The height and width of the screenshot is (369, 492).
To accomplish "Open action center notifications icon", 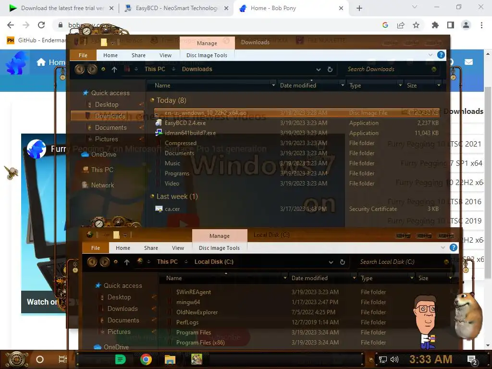I will tap(472, 360).
